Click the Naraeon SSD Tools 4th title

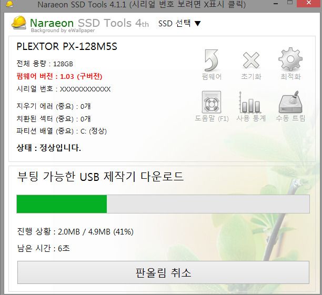point(89,23)
